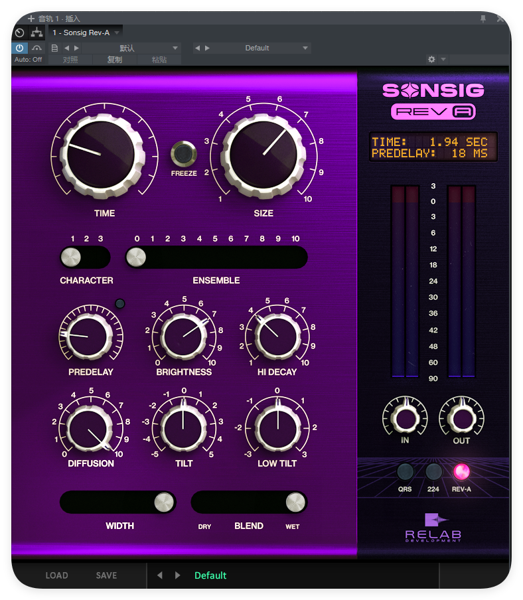Screen dimensions: 523x600
Task: Select next preset arrow beside 默认
Action: tap(76, 48)
